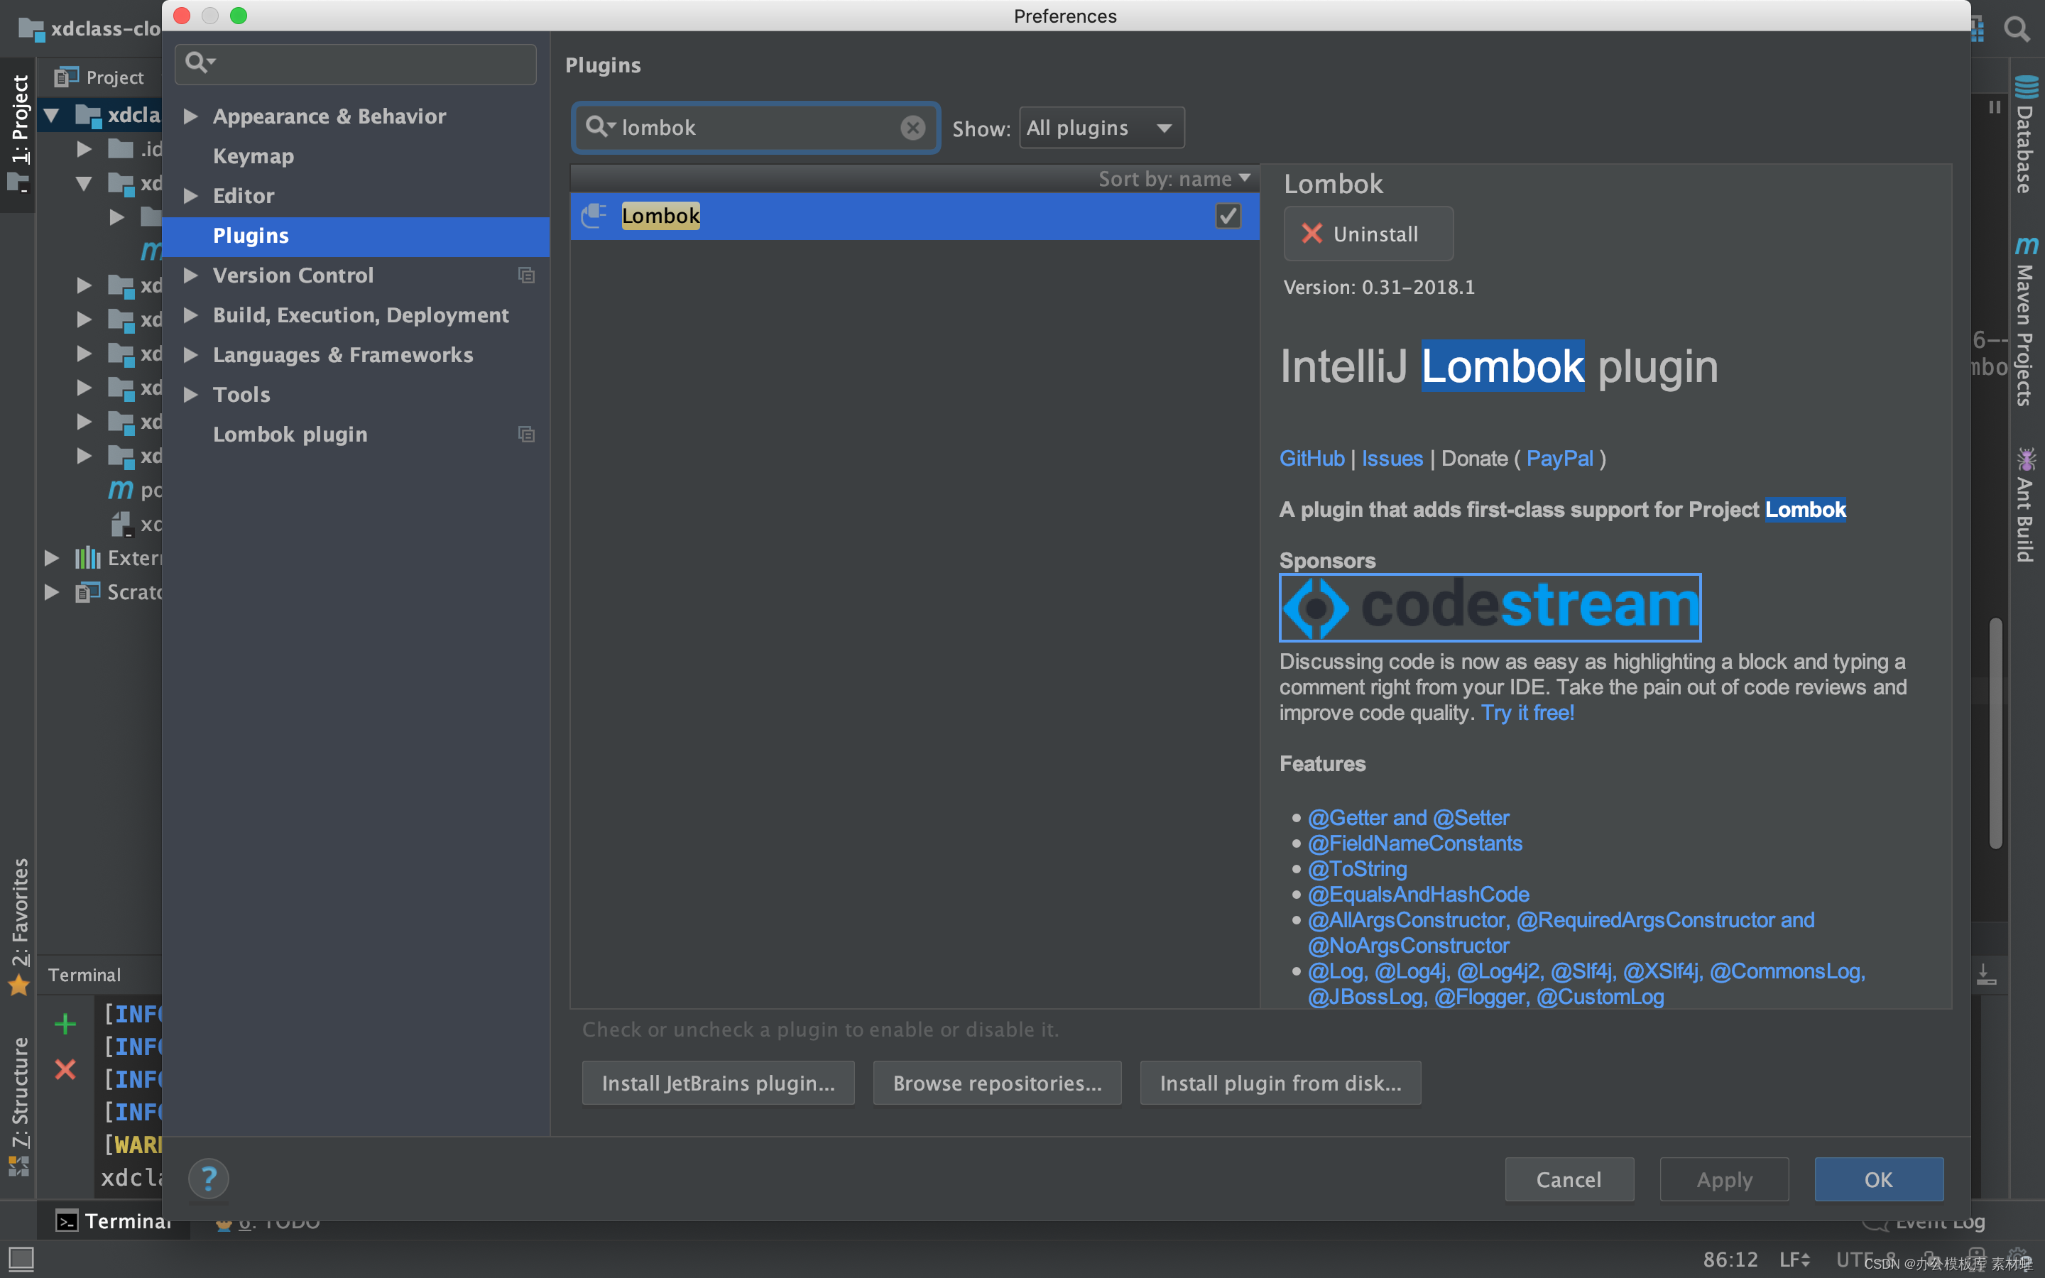Click the OK button
Image resolution: width=2045 pixels, height=1278 pixels.
1879,1179
